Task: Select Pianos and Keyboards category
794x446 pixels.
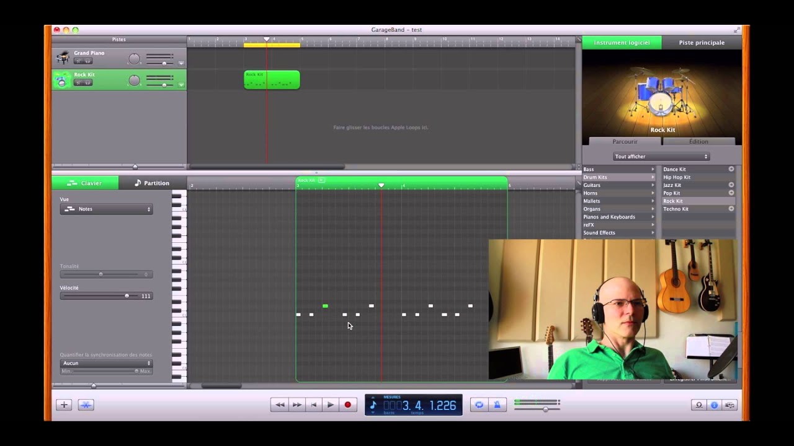Action: pos(618,217)
